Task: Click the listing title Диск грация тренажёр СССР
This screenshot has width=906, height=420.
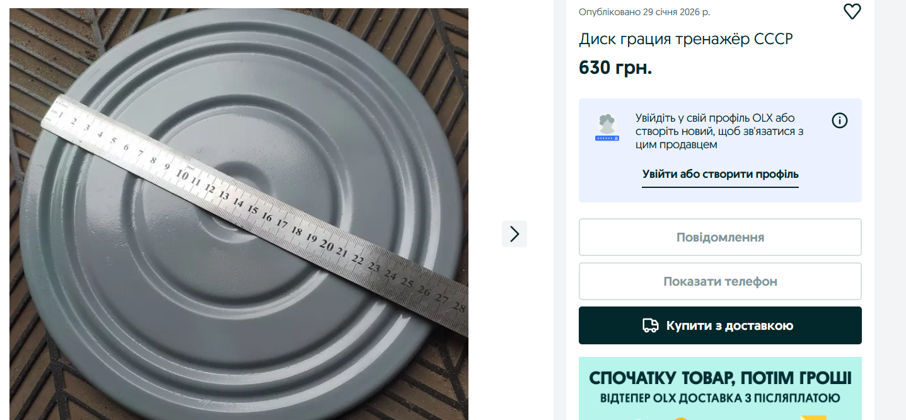Action: point(686,39)
